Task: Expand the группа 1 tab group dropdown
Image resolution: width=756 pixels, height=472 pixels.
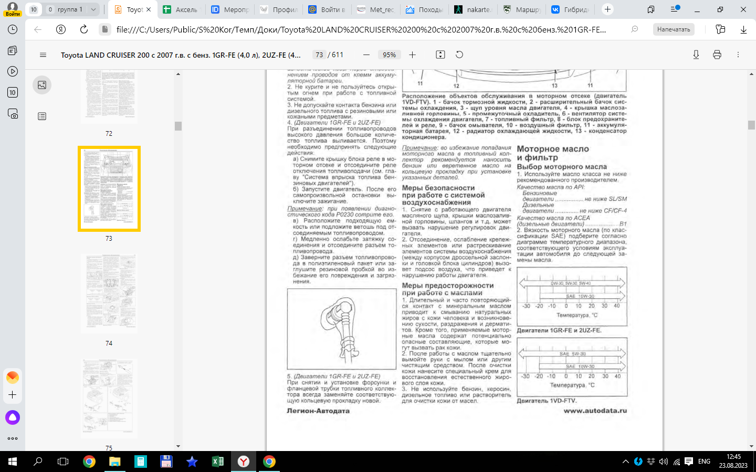Action: pos(93,9)
